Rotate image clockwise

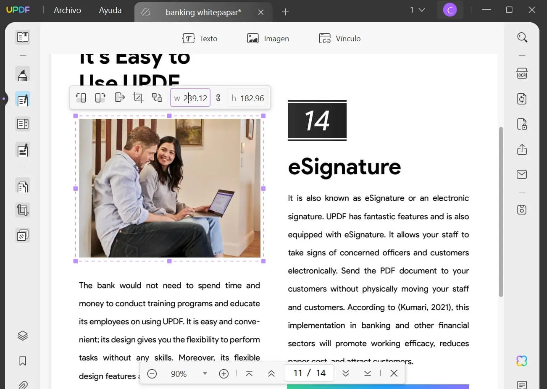(x=100, y=98)
